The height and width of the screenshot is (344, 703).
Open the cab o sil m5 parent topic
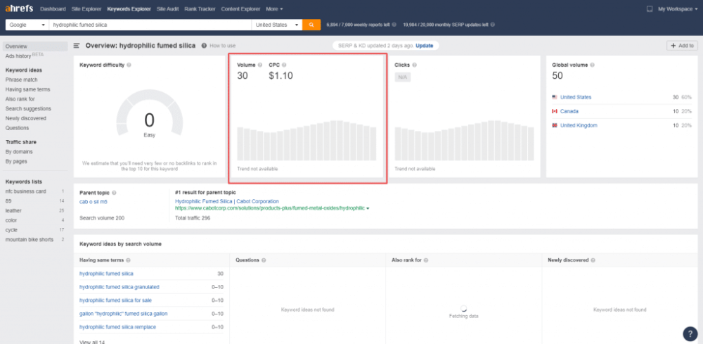(x=93, y=201)
